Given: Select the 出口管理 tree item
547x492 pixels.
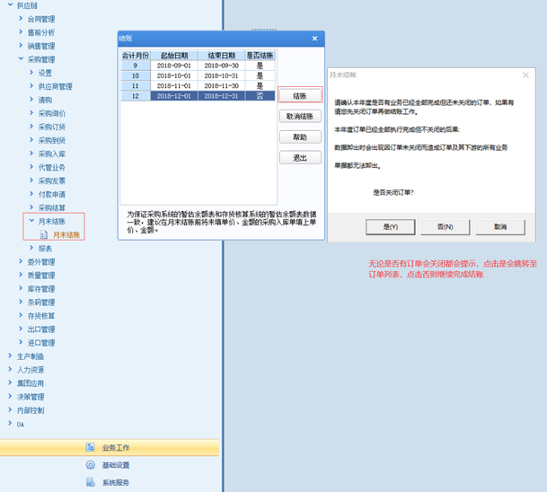Looking at the screenshot, I should 41,329.
